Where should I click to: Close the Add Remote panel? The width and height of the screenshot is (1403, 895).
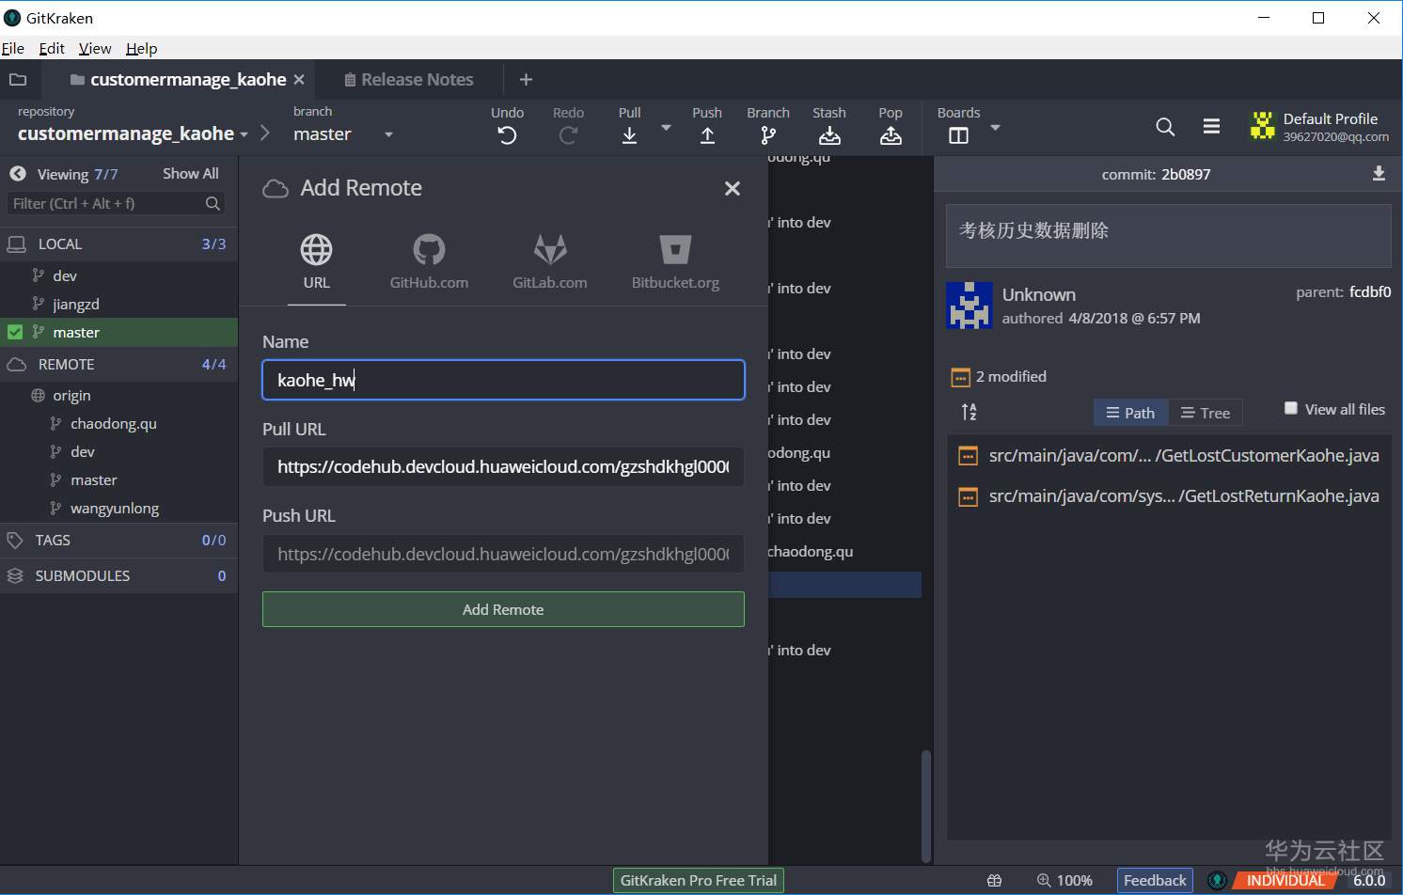tap(733, 188)
